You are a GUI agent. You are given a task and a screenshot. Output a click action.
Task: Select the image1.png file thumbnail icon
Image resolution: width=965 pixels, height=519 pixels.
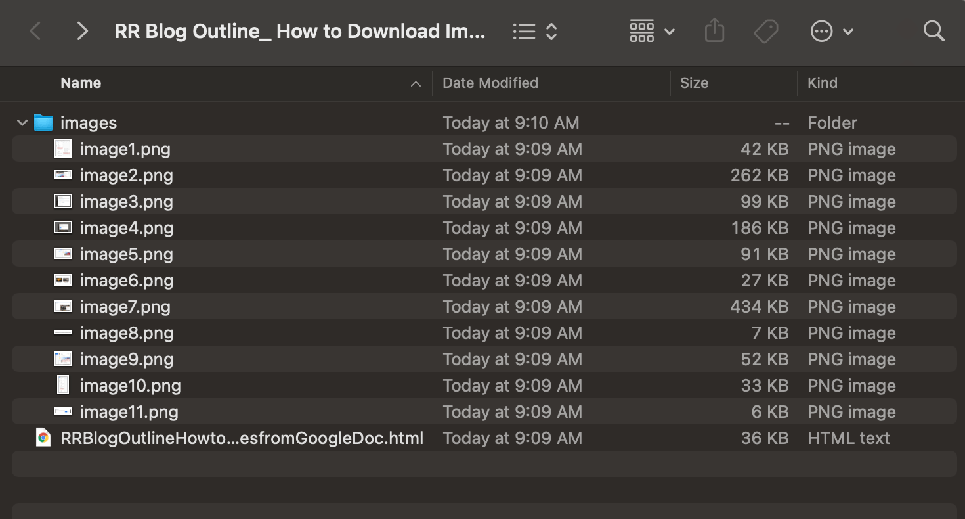tap(63, 148)
